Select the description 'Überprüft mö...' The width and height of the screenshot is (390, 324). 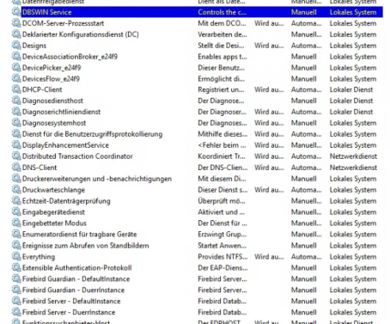tap(222, 201)
